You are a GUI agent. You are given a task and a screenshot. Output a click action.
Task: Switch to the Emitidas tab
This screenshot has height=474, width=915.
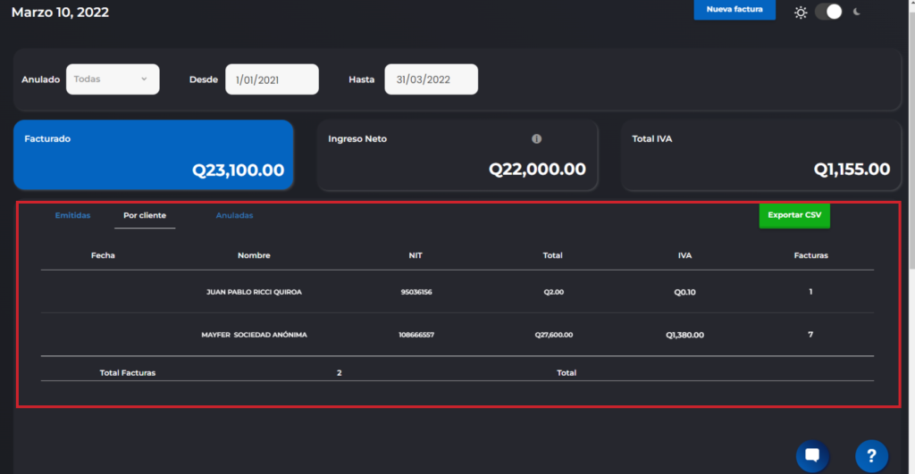[x=72, y=216]
